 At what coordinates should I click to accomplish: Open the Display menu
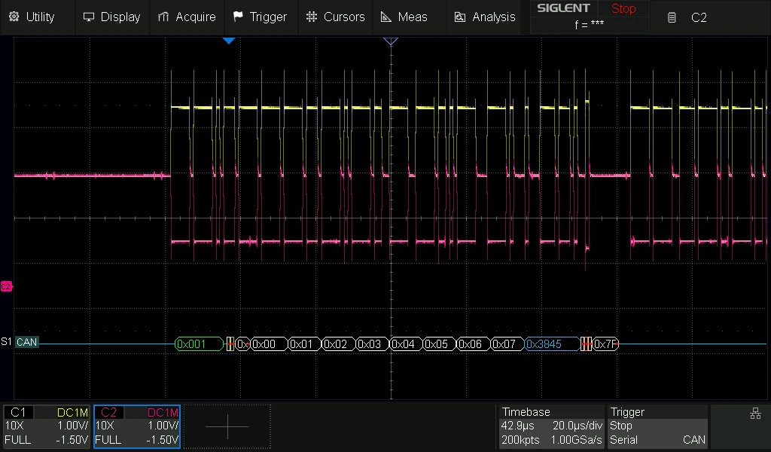click(x=112, y=17)
